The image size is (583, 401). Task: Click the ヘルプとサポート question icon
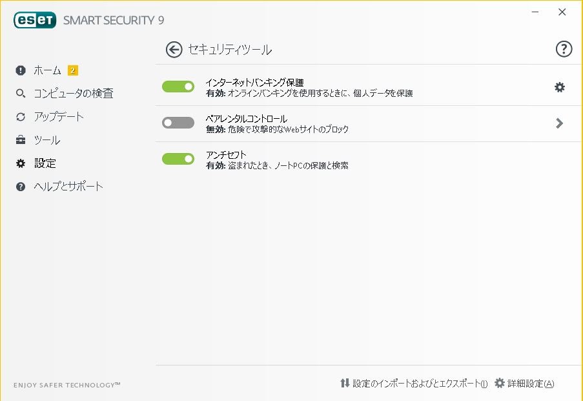pyautogui.click(x=21, y=187)
